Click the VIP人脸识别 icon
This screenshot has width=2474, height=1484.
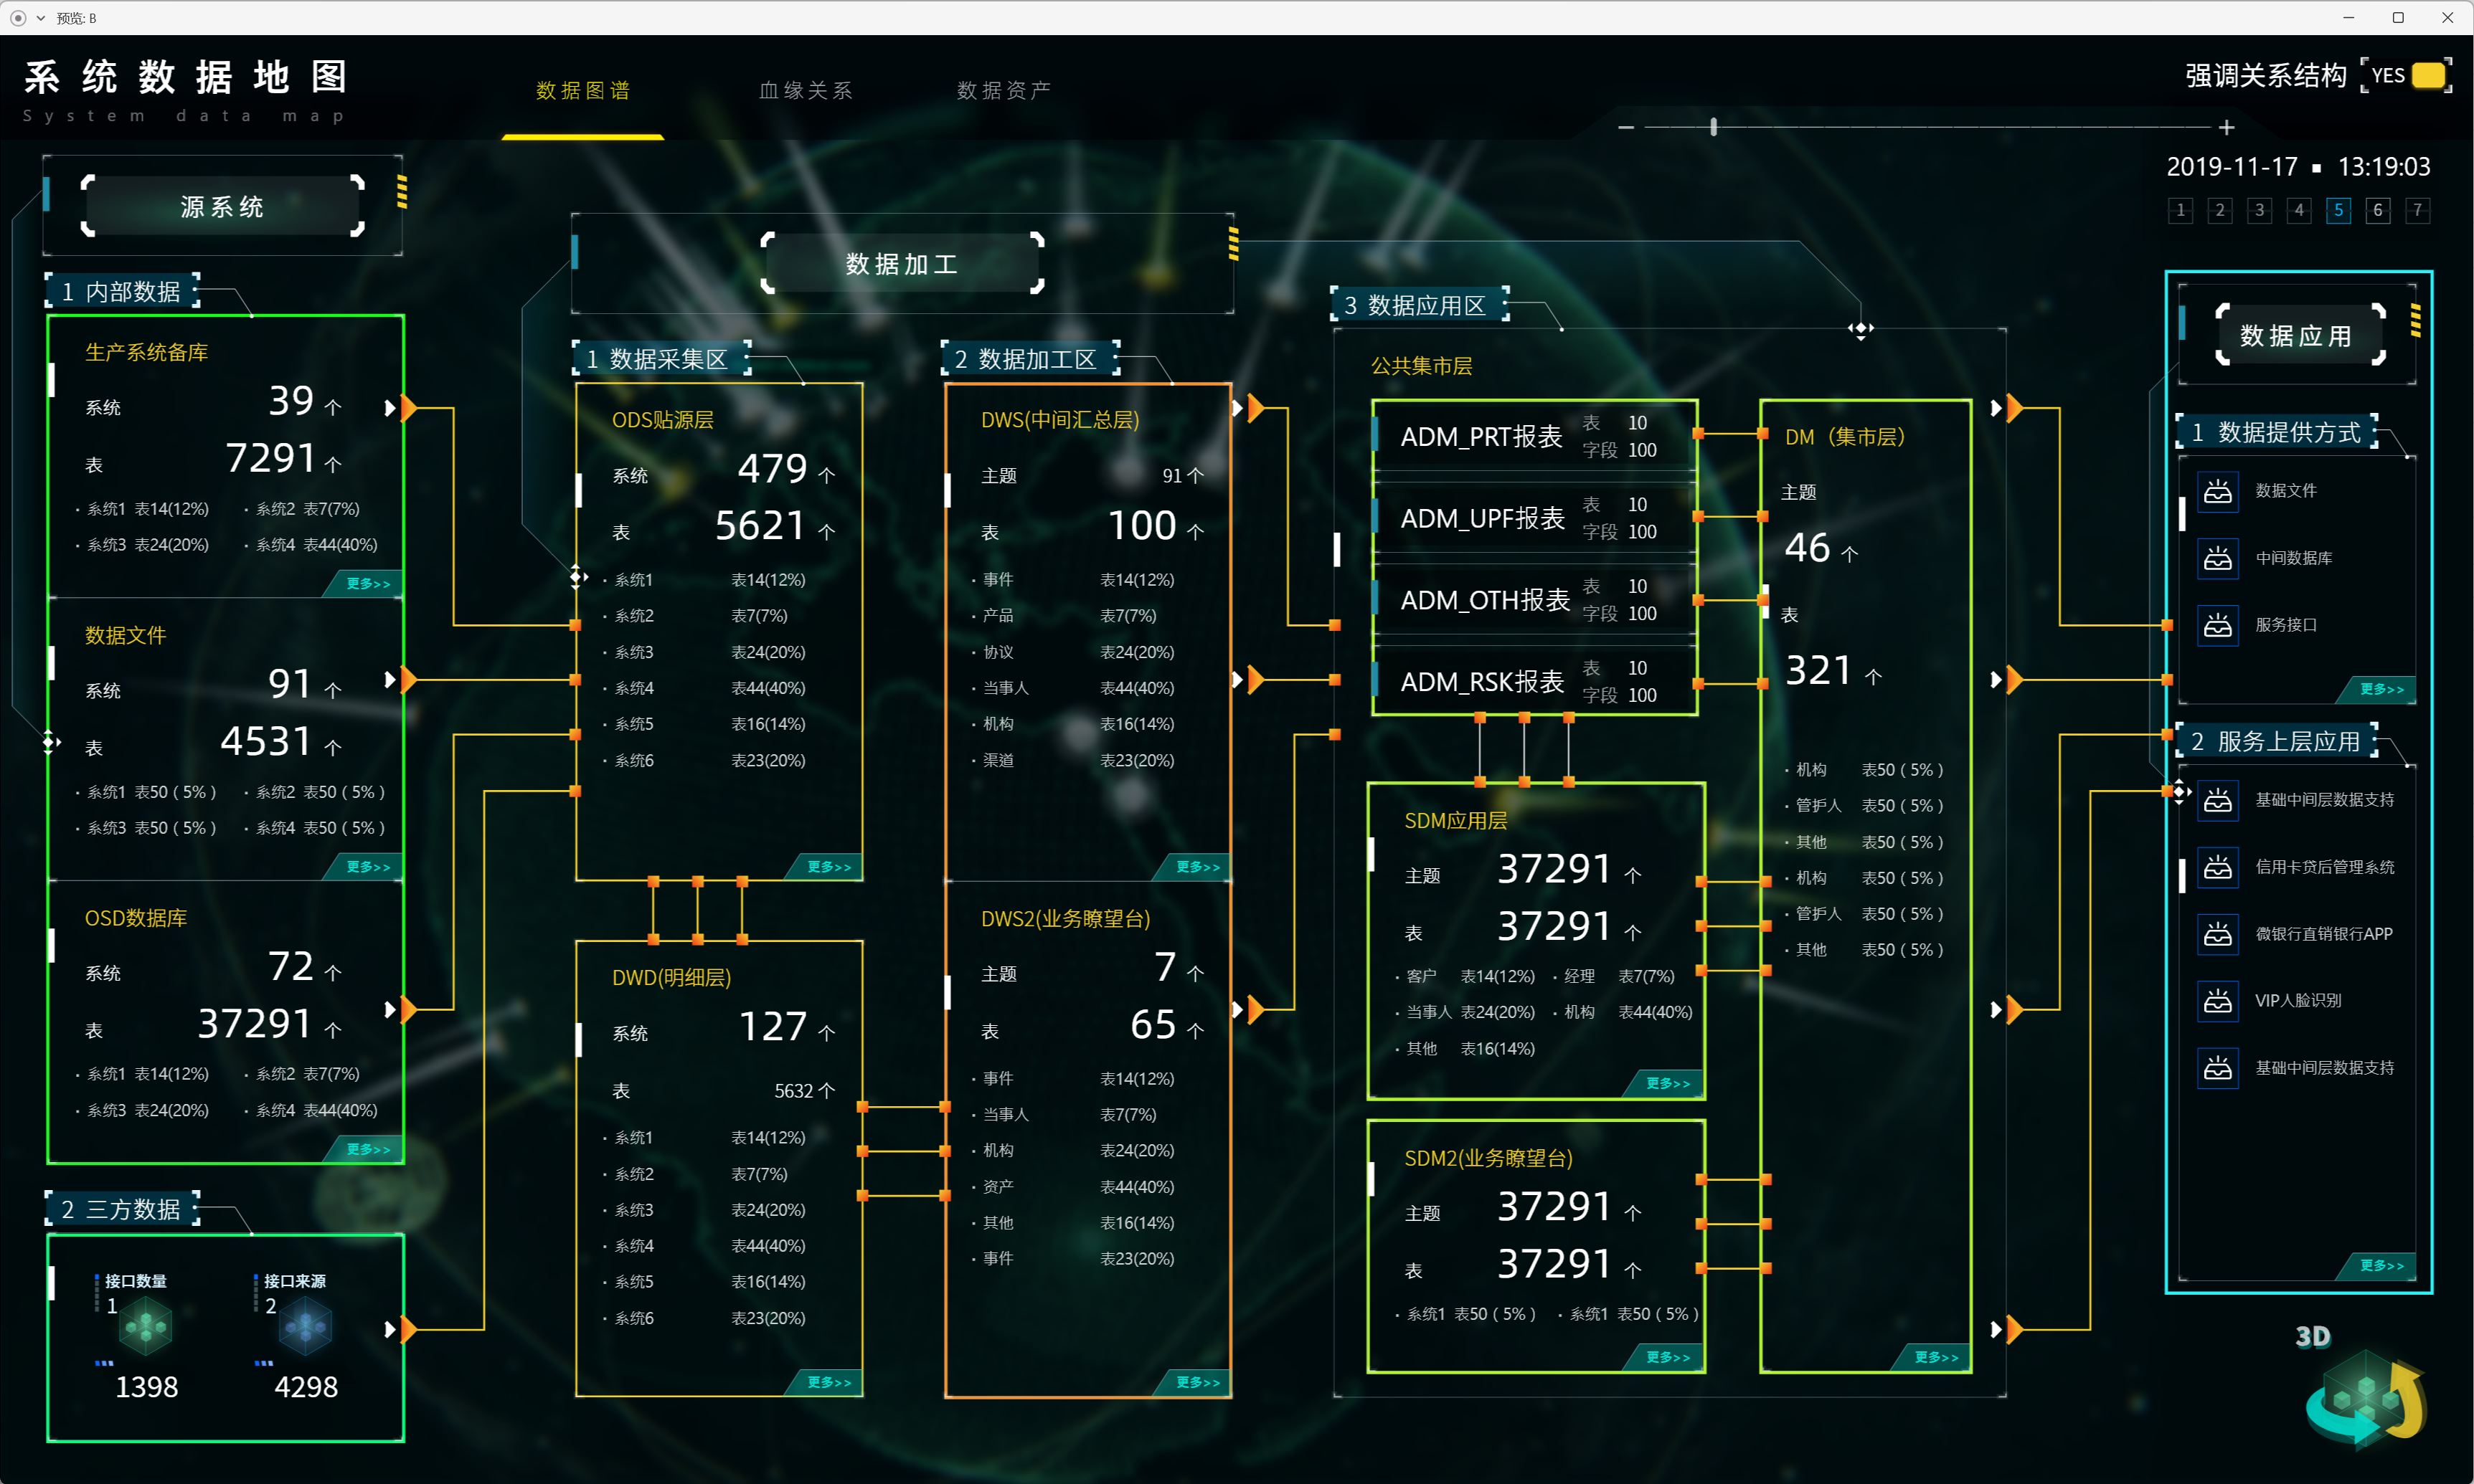point(2217,1001)
